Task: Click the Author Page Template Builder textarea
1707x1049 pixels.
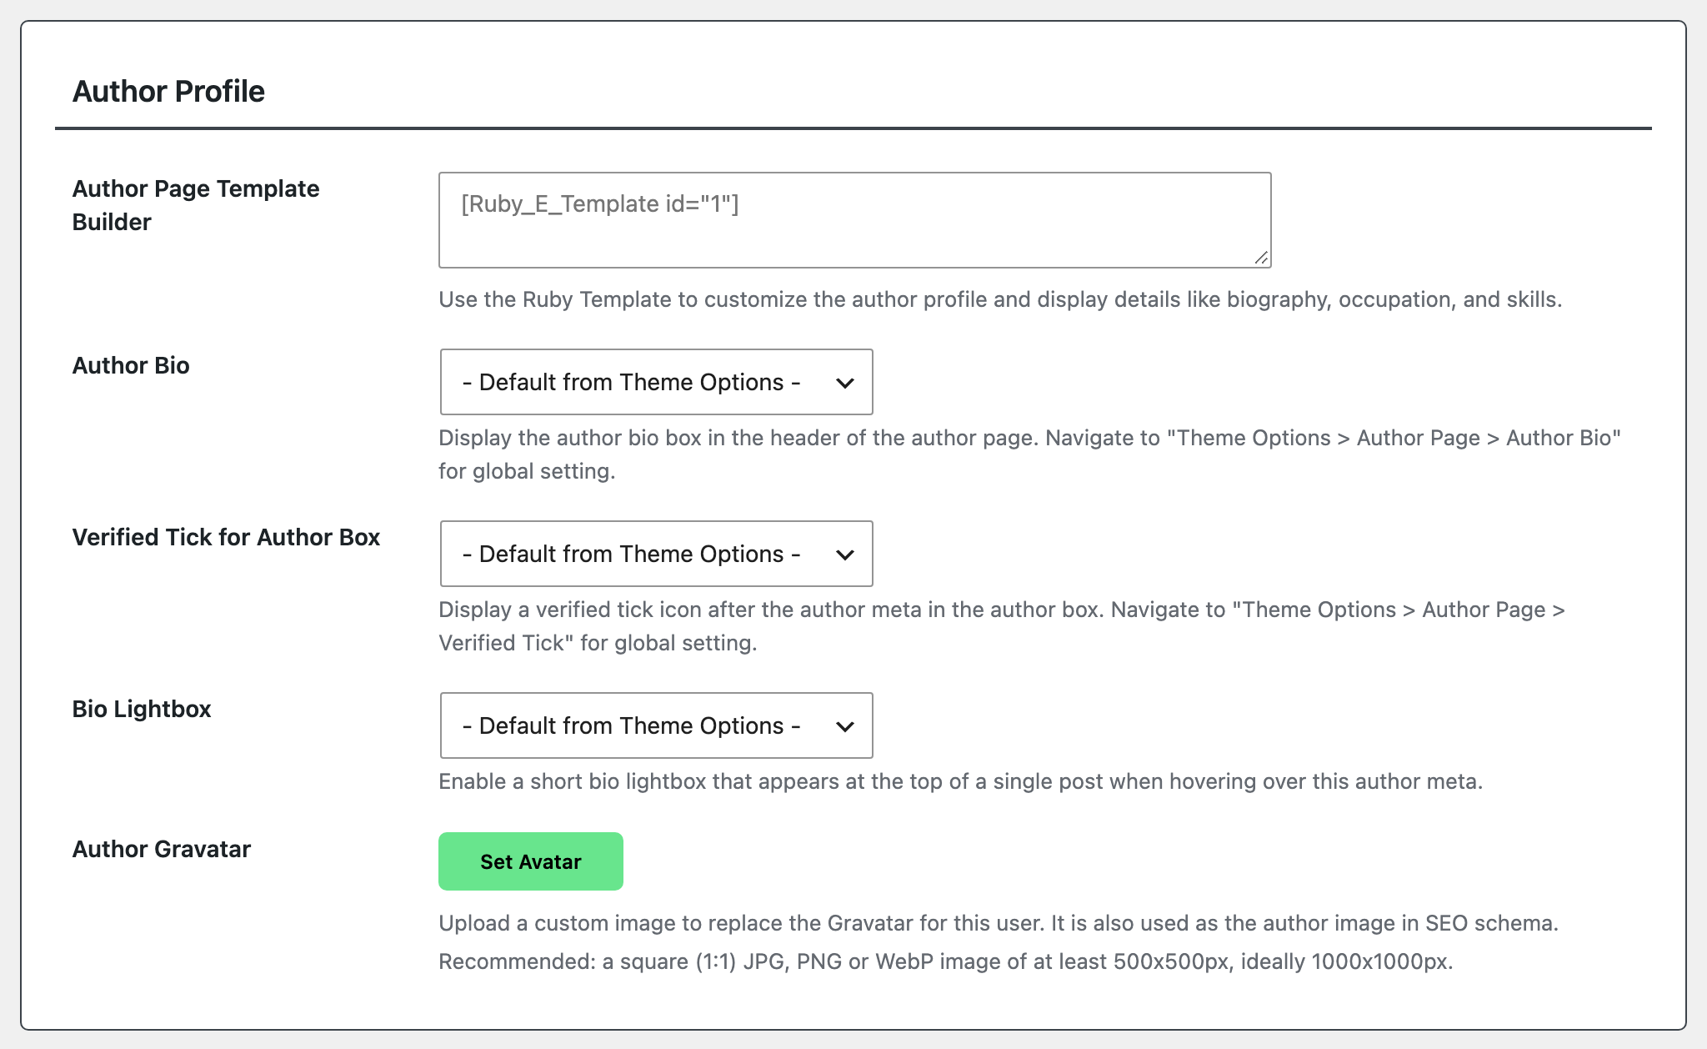Action: 854,220
